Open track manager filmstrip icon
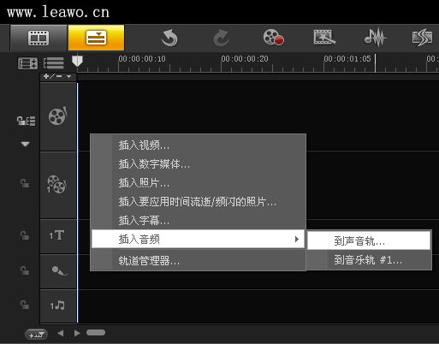The image size is (439, 344). click(x=27, y=63)
